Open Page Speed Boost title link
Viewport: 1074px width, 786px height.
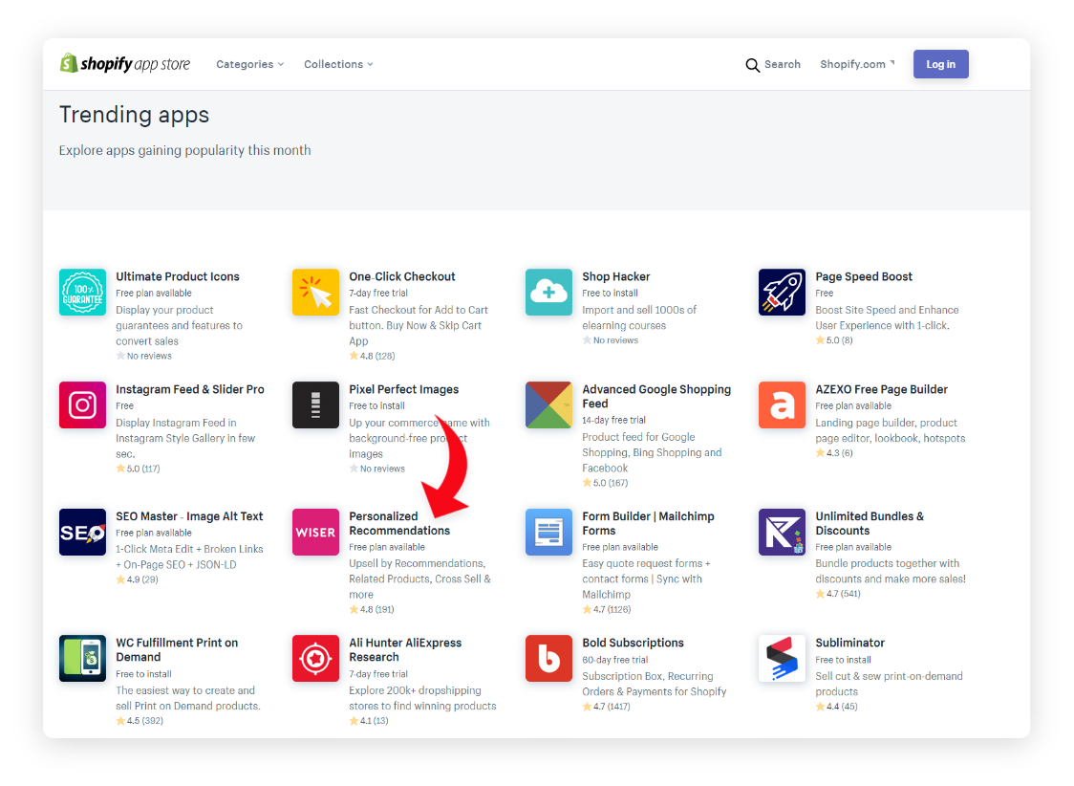(864, 277)
